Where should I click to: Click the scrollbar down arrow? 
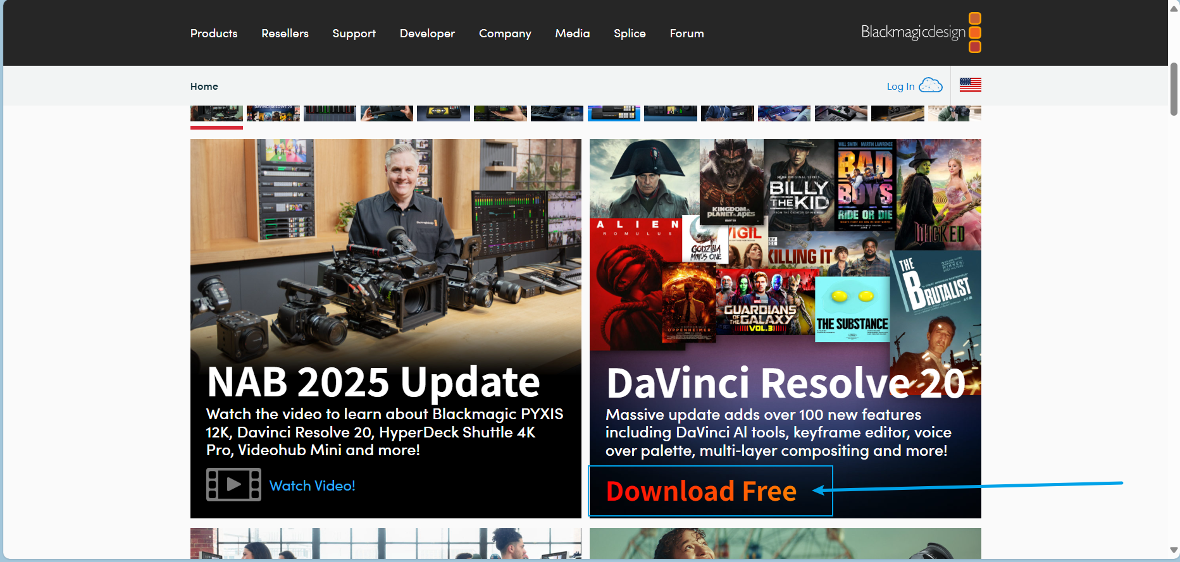[1174, 551]
